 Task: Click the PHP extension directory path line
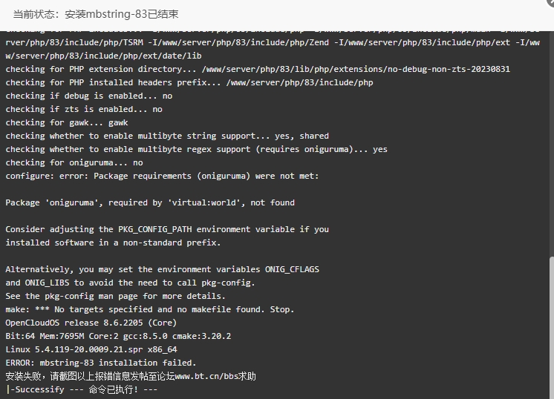(x=258, y=69)
